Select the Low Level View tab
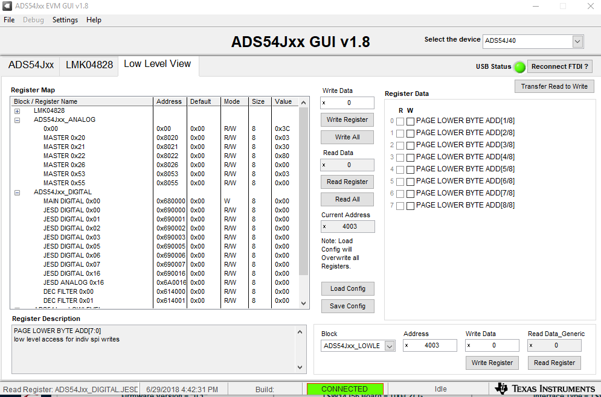601x397 pixels. click(x=158, y=64)
